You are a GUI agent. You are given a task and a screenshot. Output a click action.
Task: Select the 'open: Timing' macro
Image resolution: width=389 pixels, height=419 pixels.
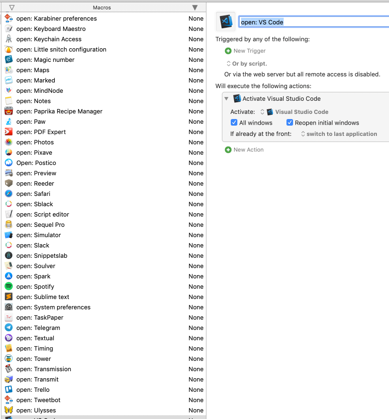[104, 348]
